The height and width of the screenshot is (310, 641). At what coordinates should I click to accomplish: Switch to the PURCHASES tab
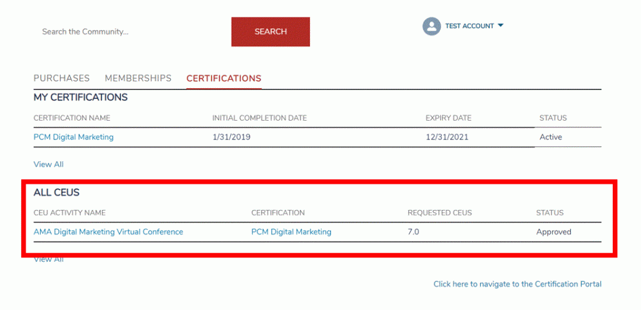point(61,78)
